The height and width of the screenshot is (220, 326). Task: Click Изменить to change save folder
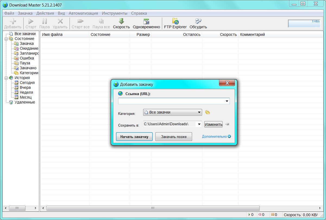tap(214, 124)
